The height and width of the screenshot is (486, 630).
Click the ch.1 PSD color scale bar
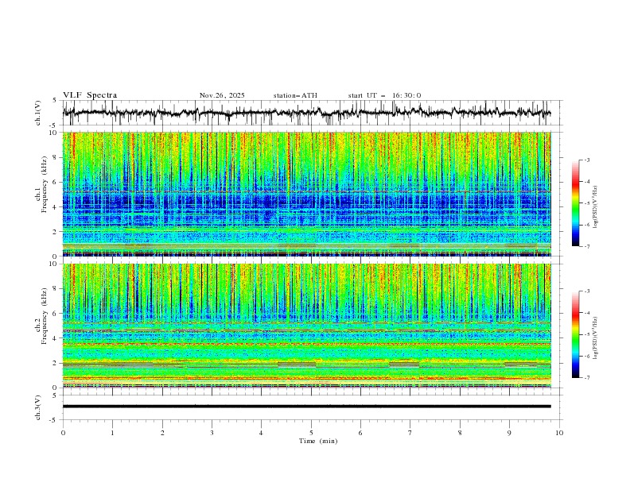point(575,202)
